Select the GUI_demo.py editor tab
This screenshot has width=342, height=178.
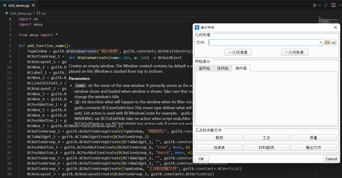pyautogui.click(x=19, y=5)
